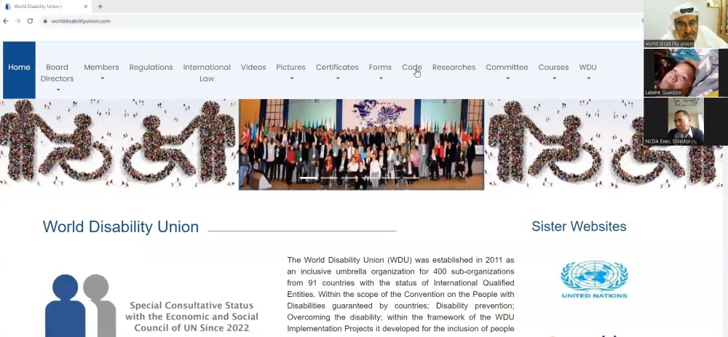Click the Sister Websites heading

tap(579, 226)
